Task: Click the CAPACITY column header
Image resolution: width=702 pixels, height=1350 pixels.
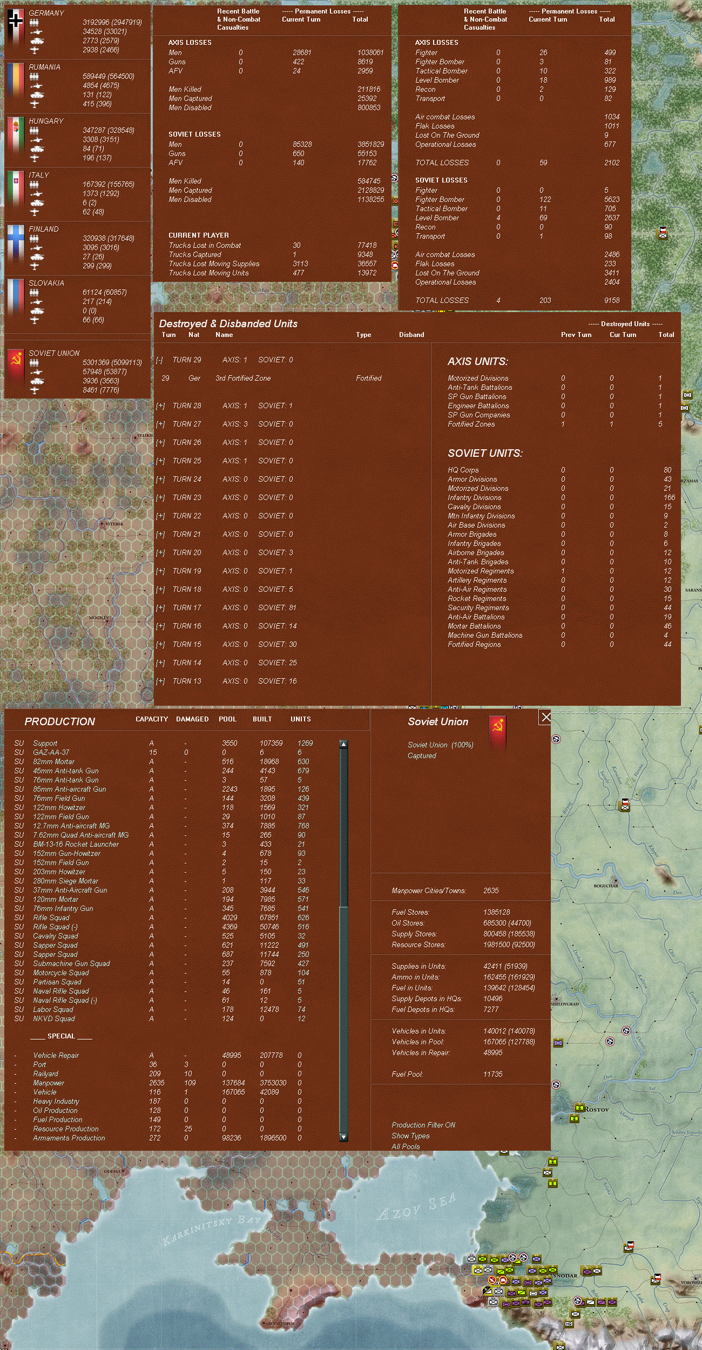Action: (152, 719)
